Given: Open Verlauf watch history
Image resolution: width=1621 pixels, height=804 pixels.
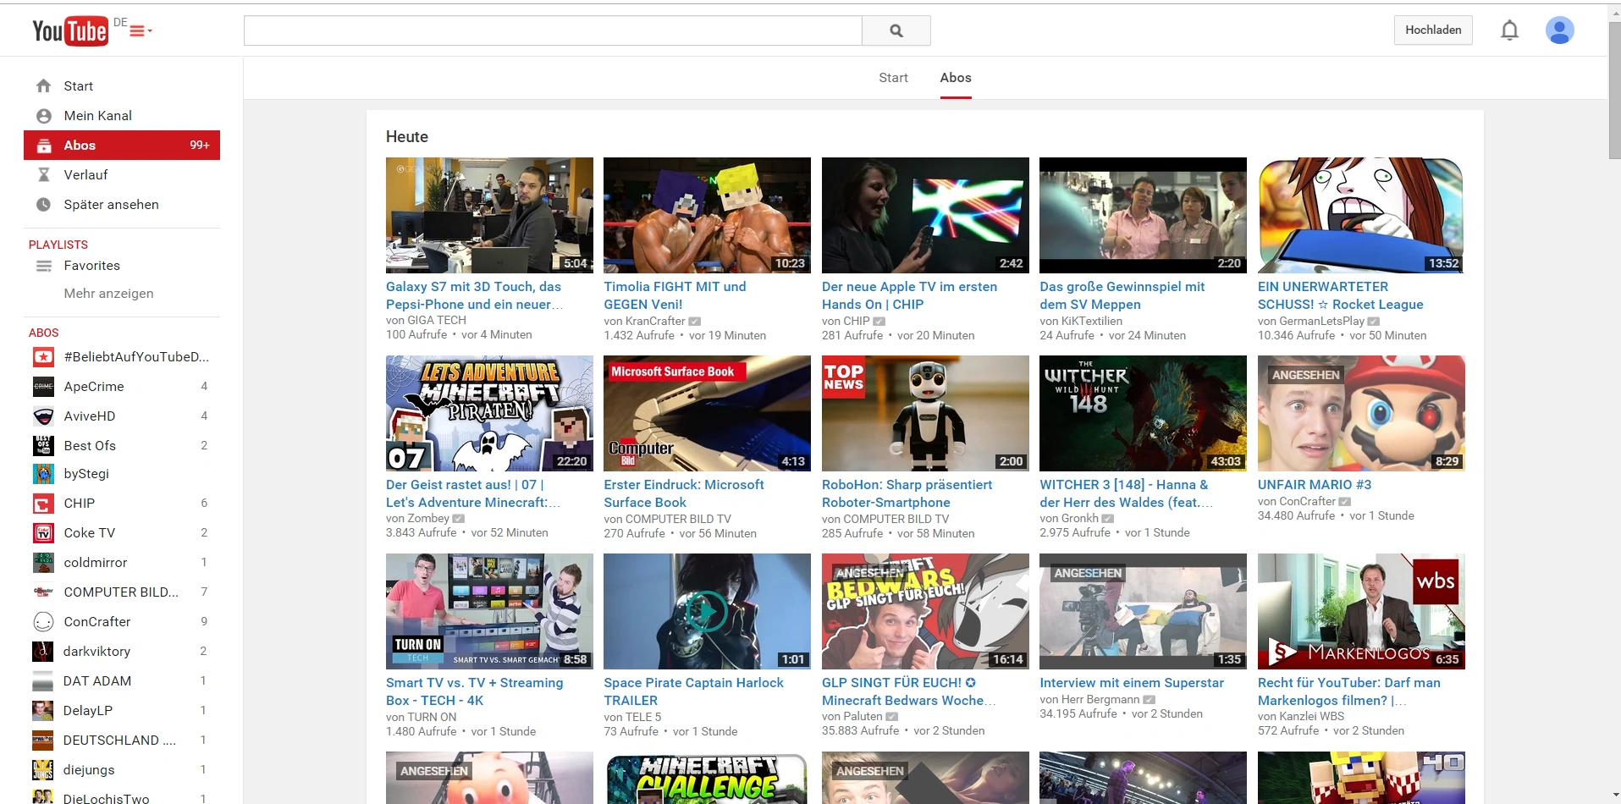Looking at the screenshot, I should (122, 175).
